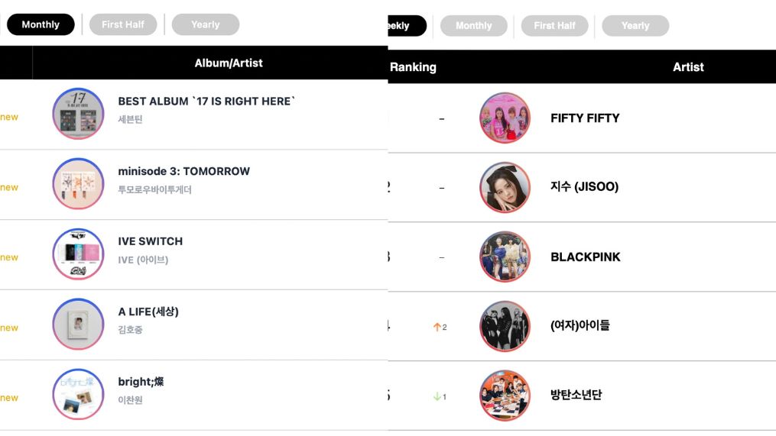Click the FIFTY FIFTY artist name

pos(585,118)
